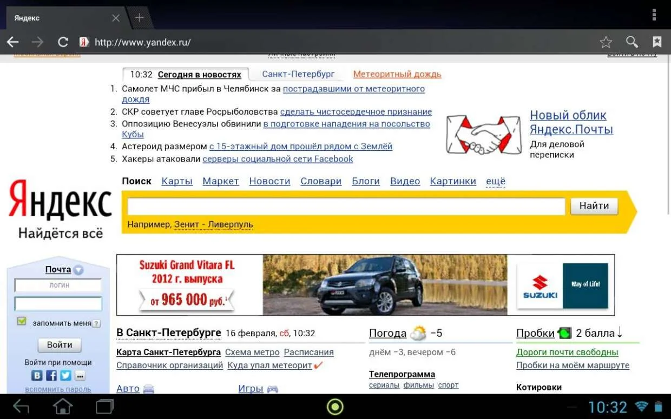This screenshot has width=671, height=419.
Task: Focus the логин input field
Action: point(58,285)
